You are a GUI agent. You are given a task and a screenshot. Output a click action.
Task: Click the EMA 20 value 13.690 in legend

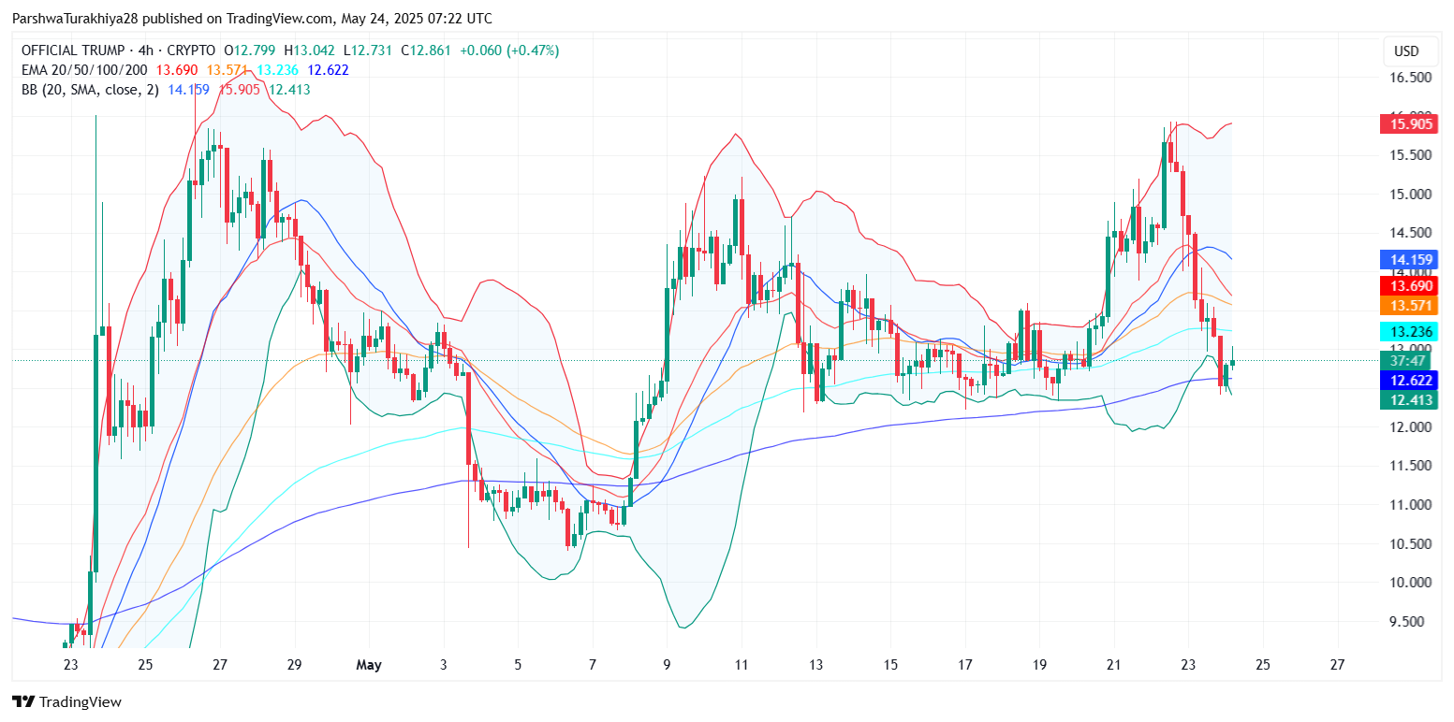pos(175,70)
